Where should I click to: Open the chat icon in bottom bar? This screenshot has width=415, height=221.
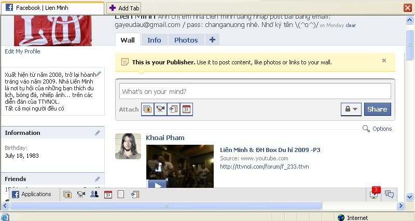coord(389,195)
